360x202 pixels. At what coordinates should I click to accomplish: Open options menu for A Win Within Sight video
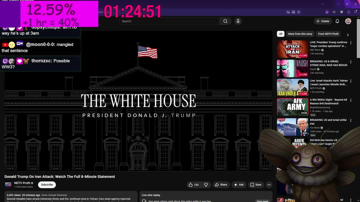(x=350, y=100)
